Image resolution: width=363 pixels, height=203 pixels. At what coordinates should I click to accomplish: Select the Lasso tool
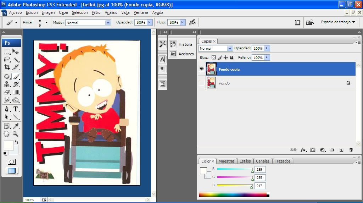[7, 59]
